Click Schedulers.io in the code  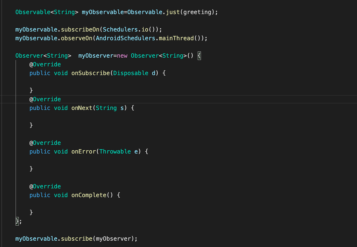tap(120, 29)
